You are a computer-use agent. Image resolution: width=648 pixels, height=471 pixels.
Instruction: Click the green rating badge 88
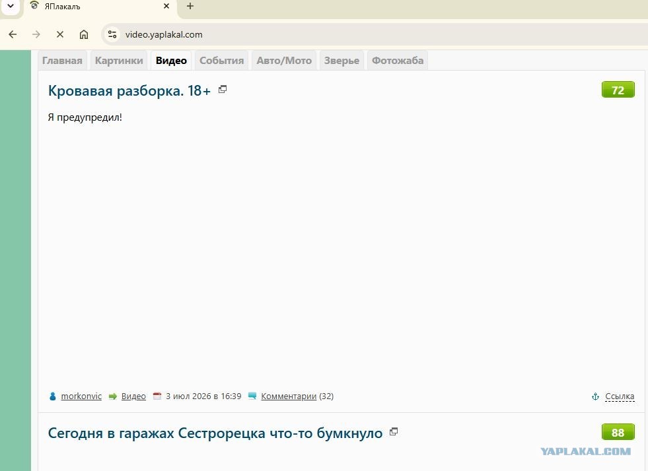pyautogui.click(x=618, y=432)
